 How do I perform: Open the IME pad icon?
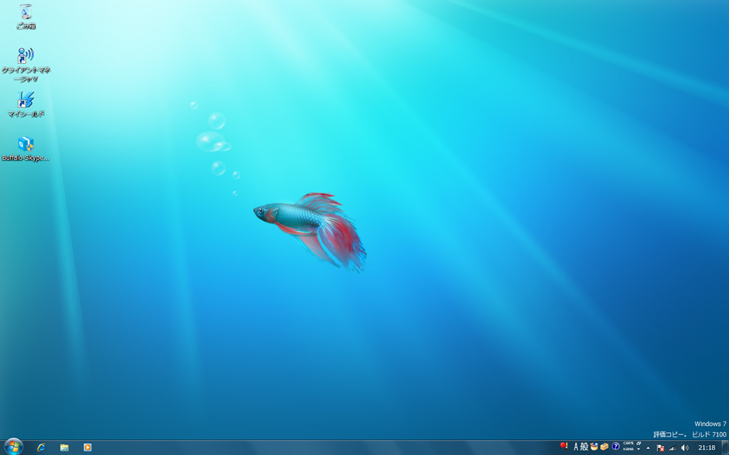click(x=594, y=446)
